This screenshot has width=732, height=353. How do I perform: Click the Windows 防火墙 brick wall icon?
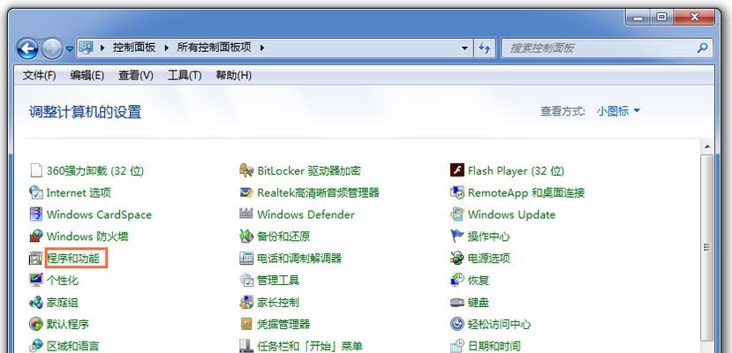(x=36, y=237)
